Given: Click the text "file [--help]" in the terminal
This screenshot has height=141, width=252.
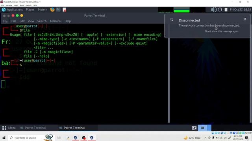Looking at the screenshot, I should click(37, 56).
